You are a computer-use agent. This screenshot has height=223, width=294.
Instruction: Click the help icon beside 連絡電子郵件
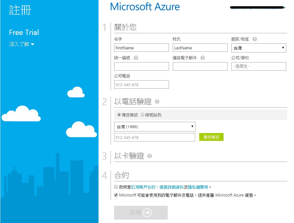click(203, 58)
